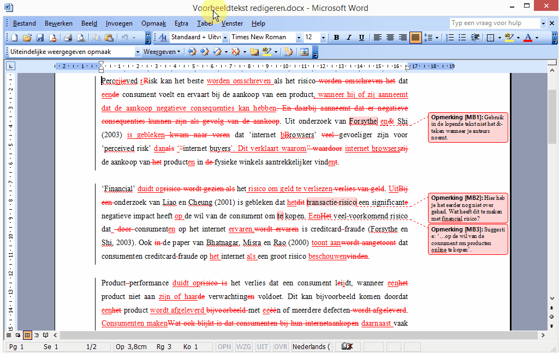Image resolution: width=559 pixels, height=354 pixels.
Task: Accept the selected change icon
Action: tap(217, 52)
